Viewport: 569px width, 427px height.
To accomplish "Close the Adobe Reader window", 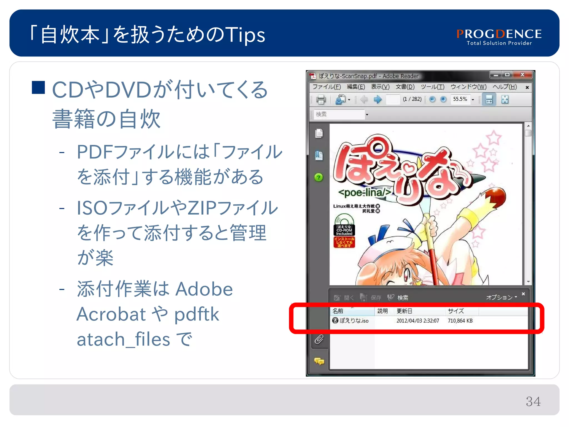I will coord(522,75).
